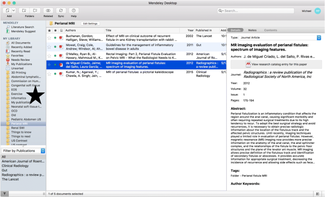325x197 pixels.
Task: Favorite the Kumar, N. paper star
Action: coord(49,74)
